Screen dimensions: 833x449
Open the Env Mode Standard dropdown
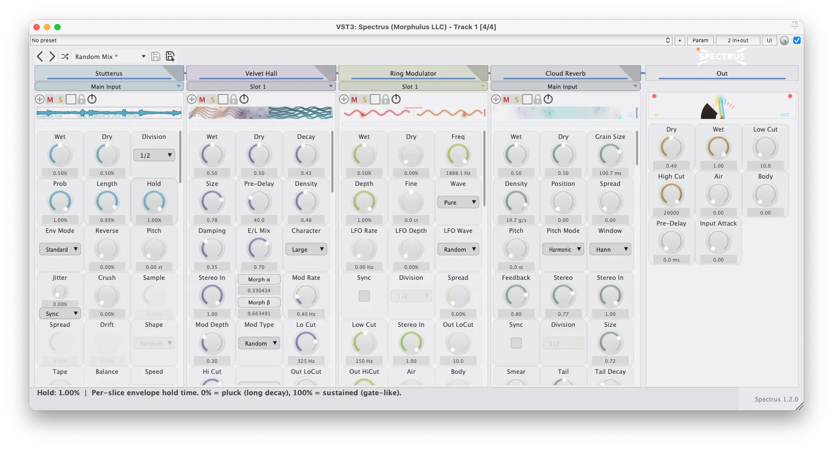point(60,249)
